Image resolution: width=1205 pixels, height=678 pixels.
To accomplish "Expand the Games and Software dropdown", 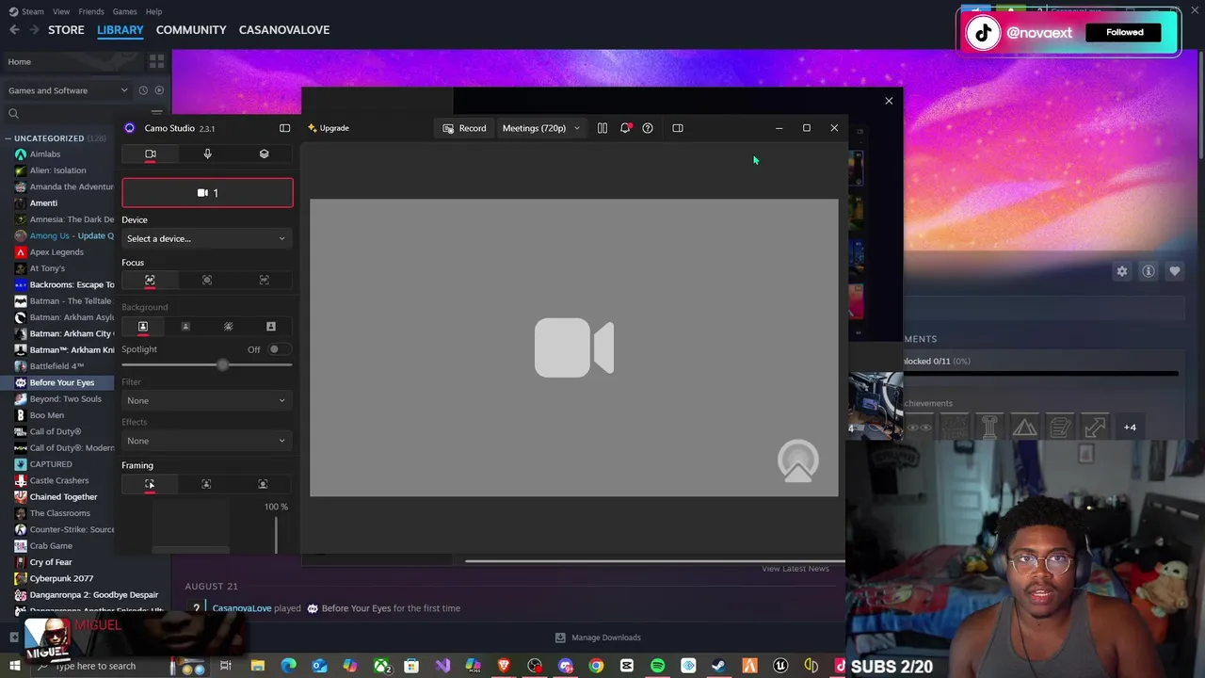I will 68,90.
